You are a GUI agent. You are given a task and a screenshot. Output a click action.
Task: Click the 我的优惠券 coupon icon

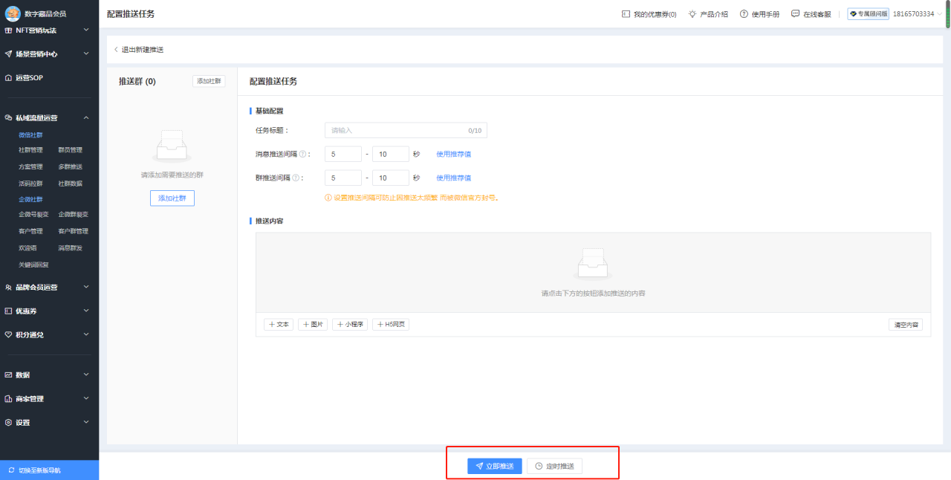pyautogui.click(x=626, y=13)
